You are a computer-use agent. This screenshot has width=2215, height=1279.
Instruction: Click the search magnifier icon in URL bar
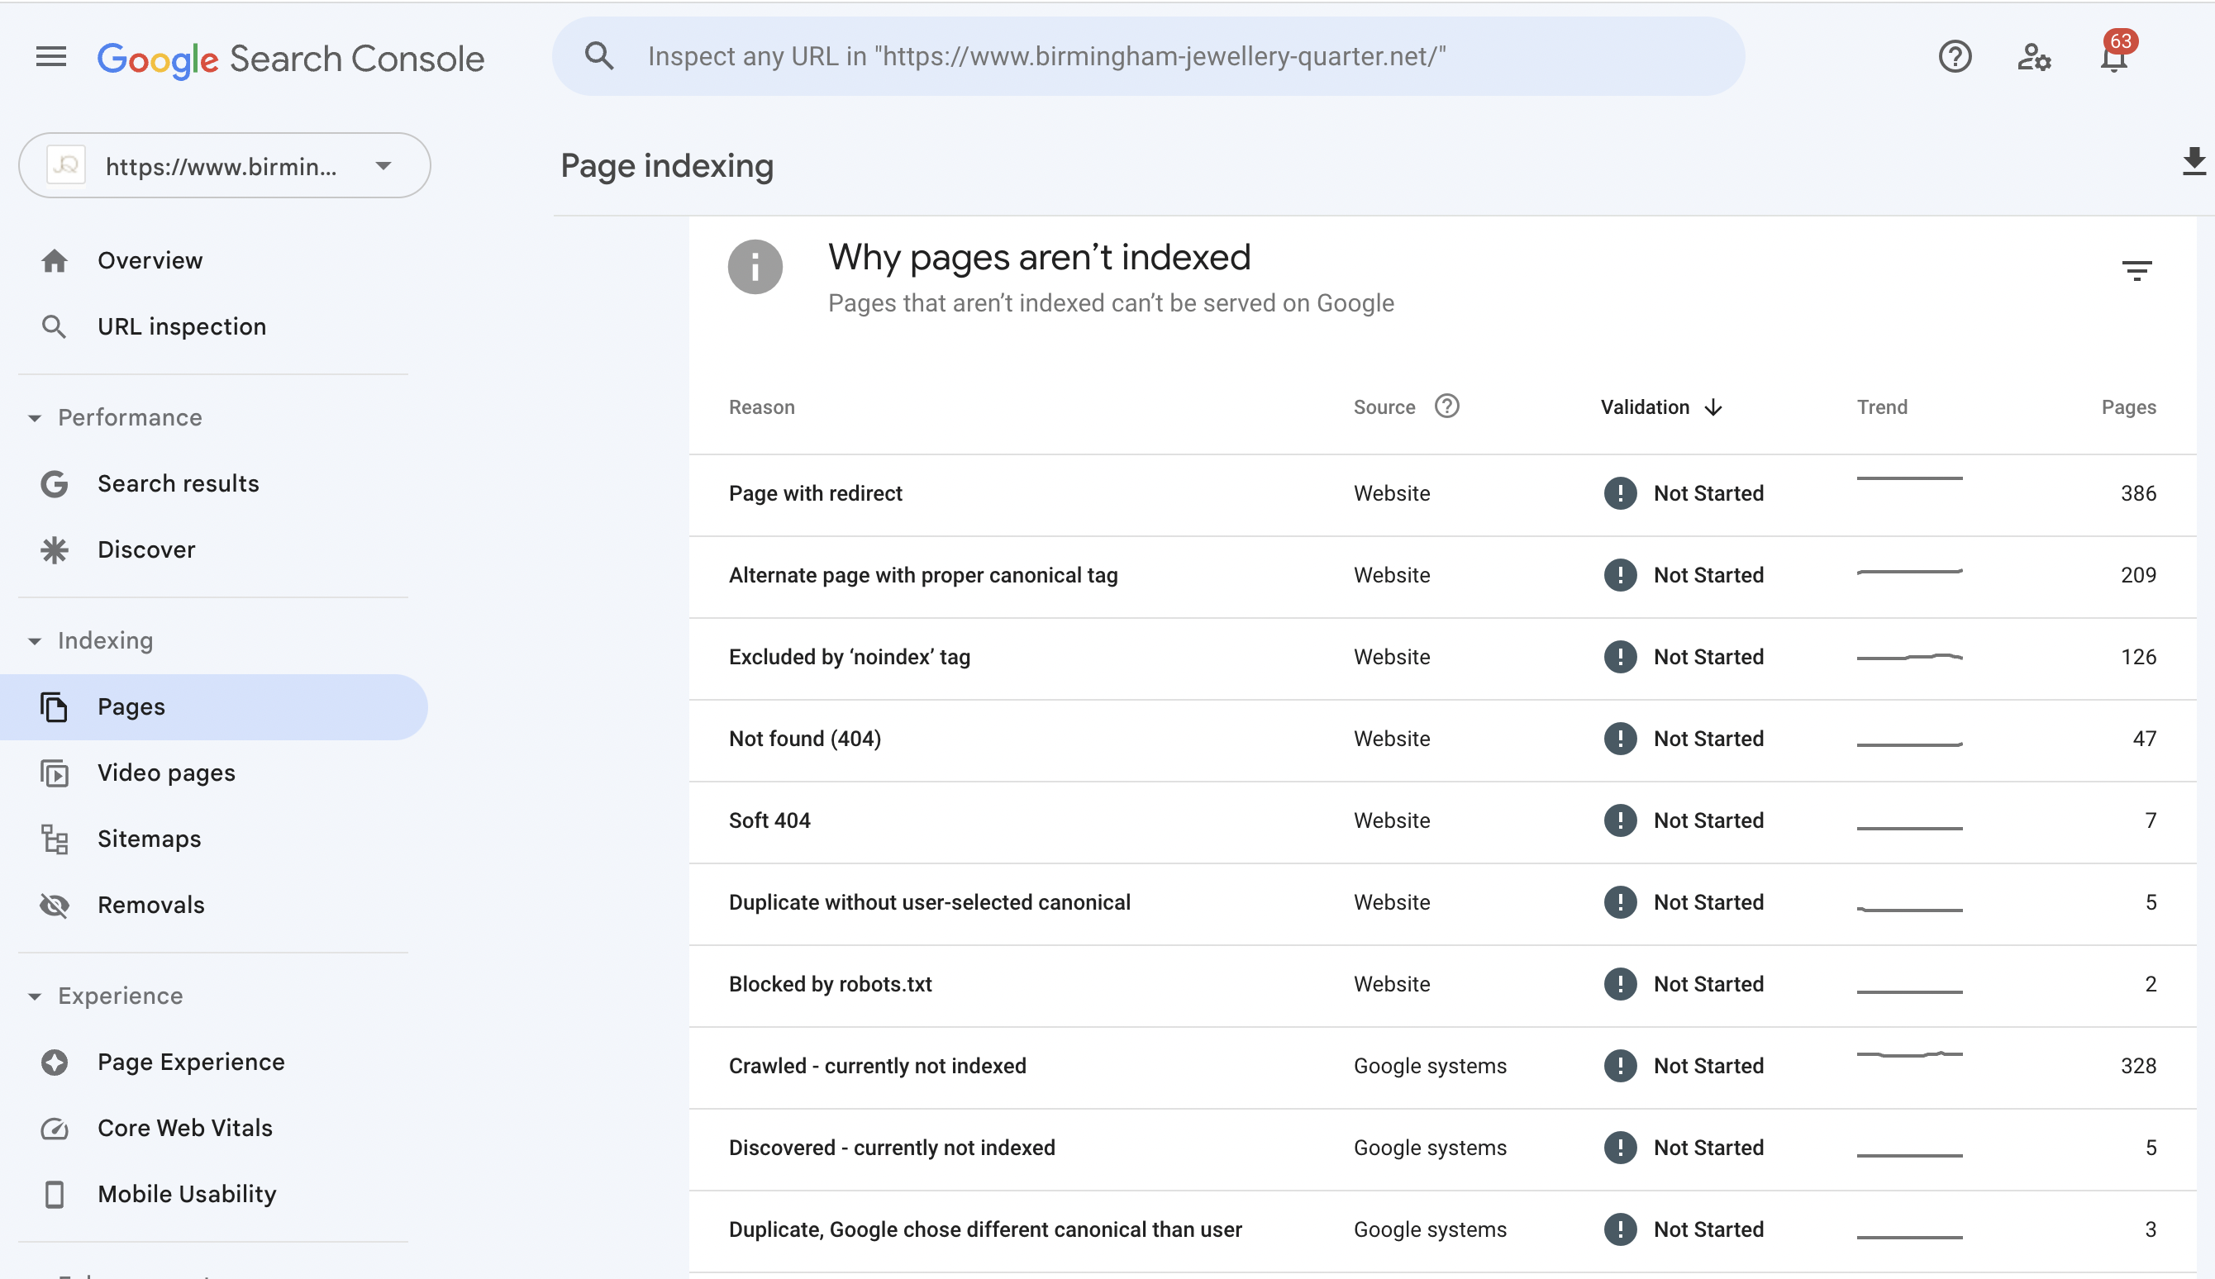point(599,56)
